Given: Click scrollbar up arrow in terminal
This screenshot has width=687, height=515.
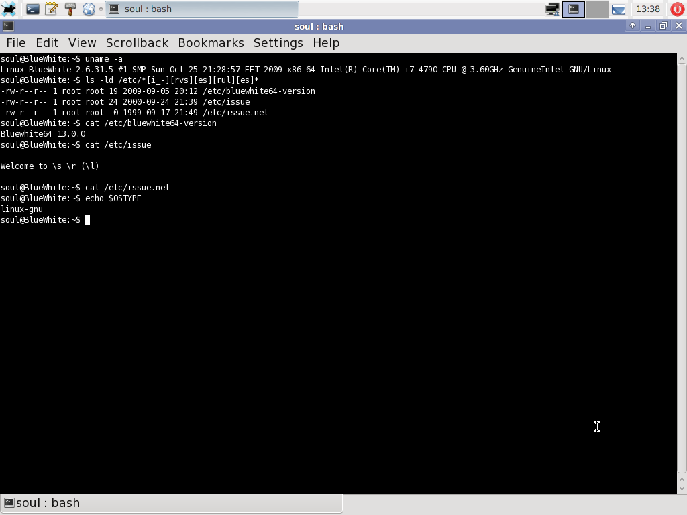Looking at the screenshot, I should coord(682,58).
